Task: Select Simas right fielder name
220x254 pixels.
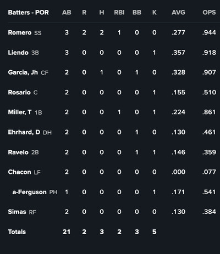Action: (17, 212)
